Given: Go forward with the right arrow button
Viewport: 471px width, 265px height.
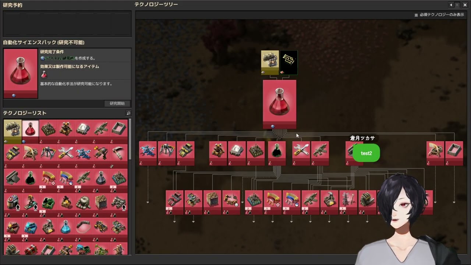Looking at the screenshot, I should coord(457,5).
